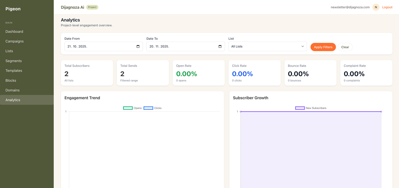
Task: Click the N user avatar icon
Action: click(376, 7)
